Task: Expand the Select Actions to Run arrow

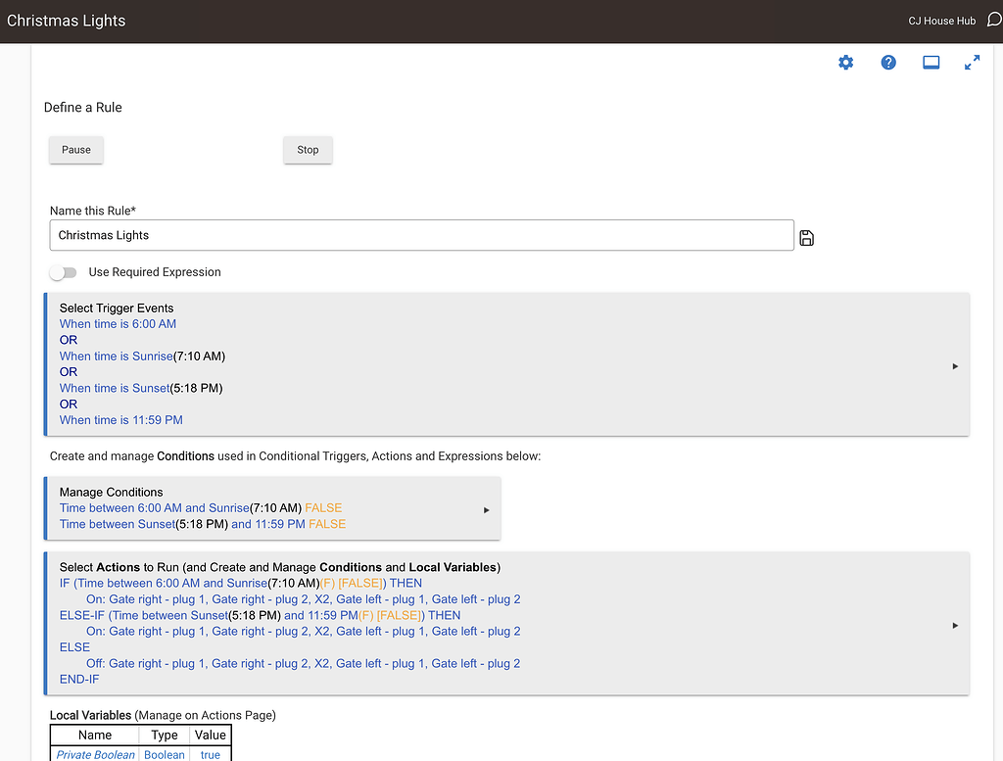Action: (x=955, y=625)
